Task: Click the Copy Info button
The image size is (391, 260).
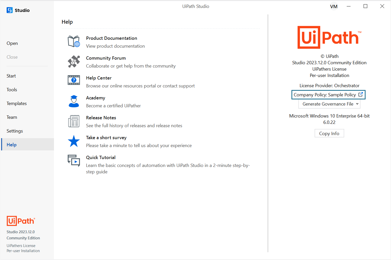Action: tap(329, 133)
